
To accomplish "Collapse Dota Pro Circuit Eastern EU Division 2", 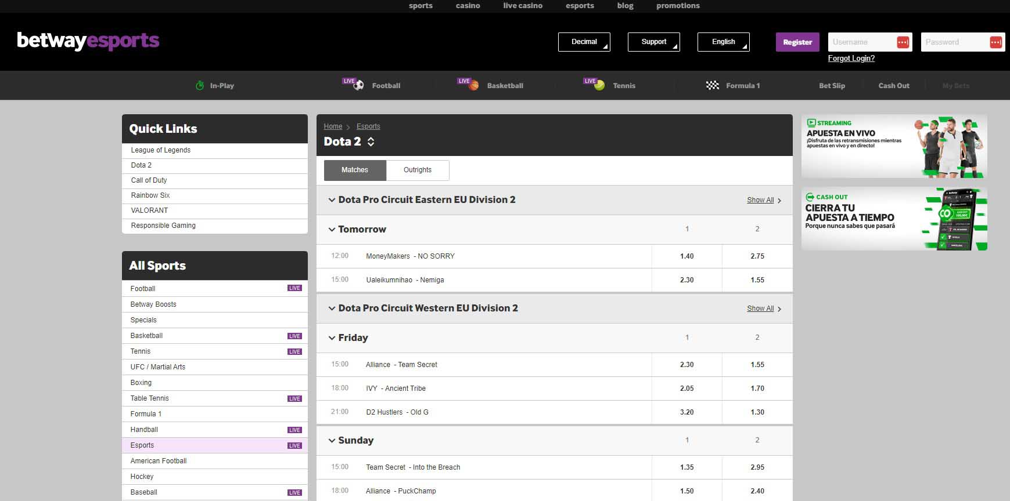I will click(332, 200).
